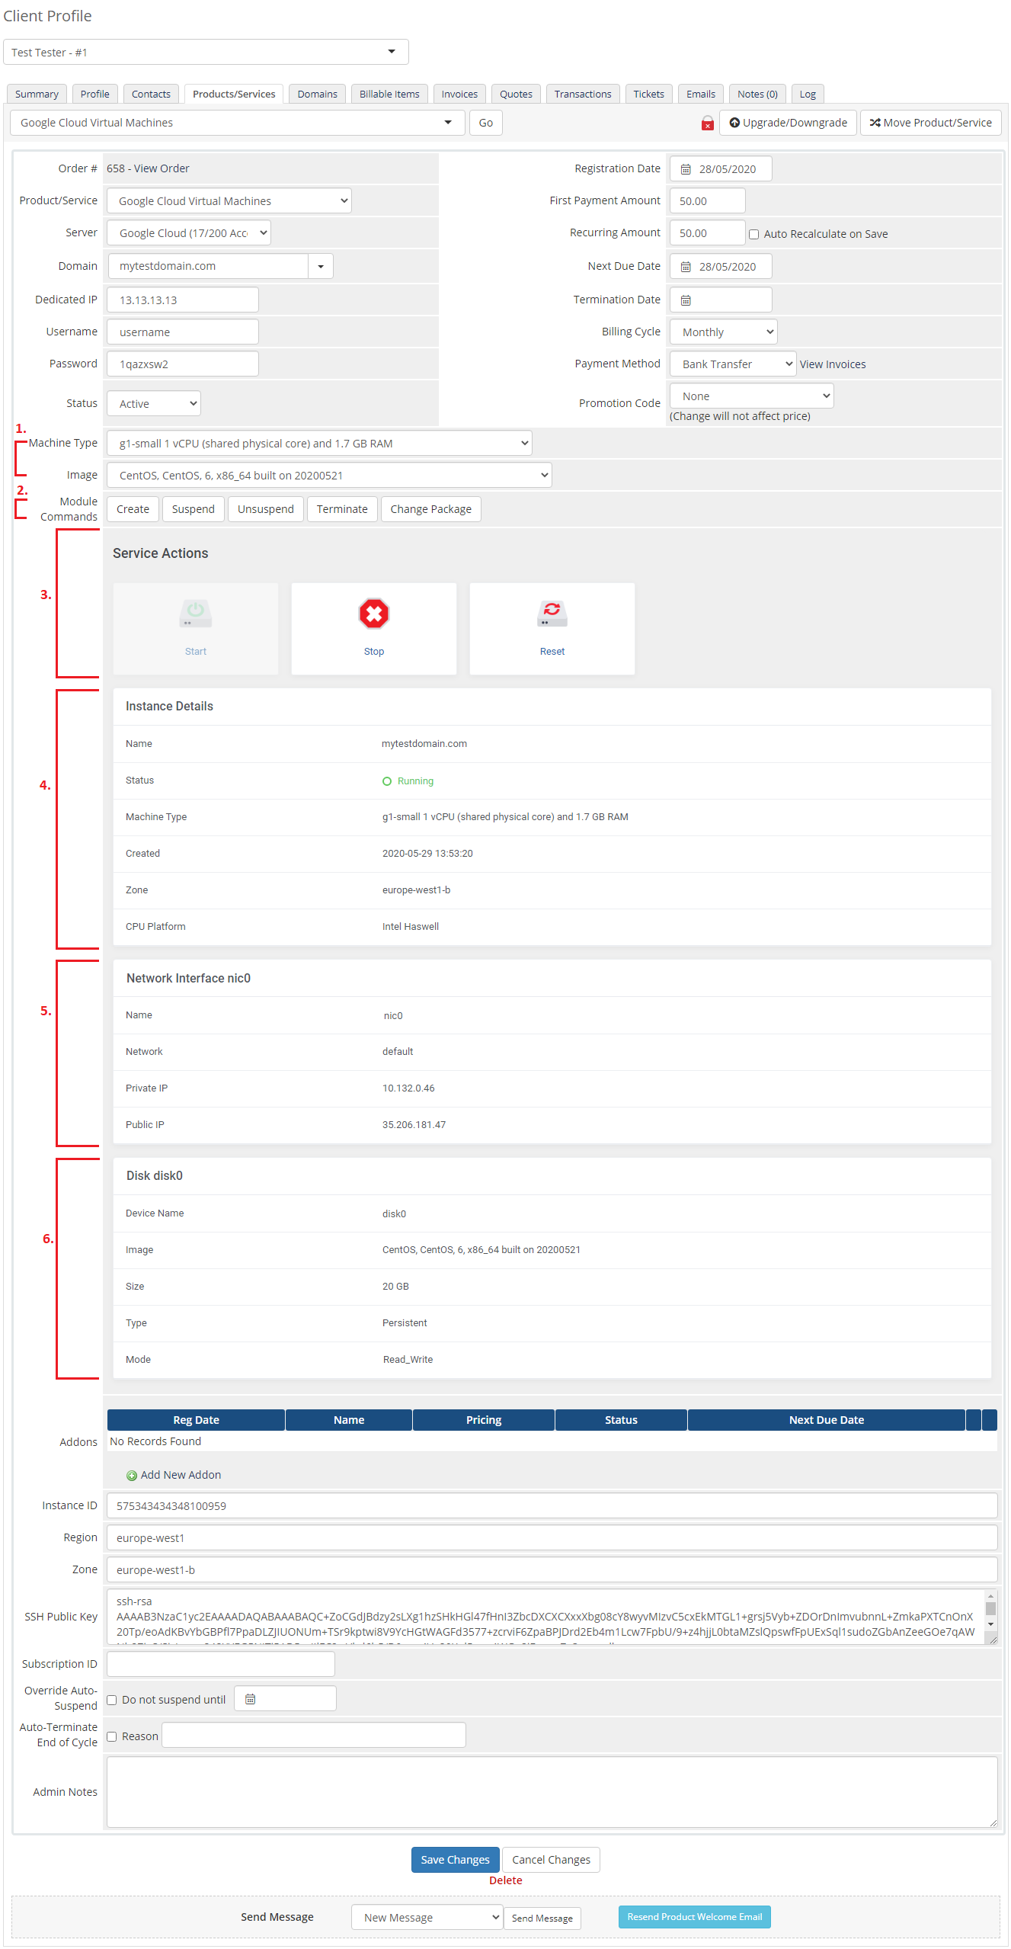The width and height of the screenshot is (1011, 1949).
Task: Check the Auto-Terminate Reason checkbox
Action: [x=112, y=1736]
